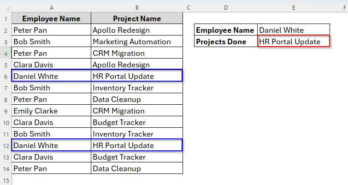Click the Project Name header cell
Viewport: 348px width, 185px height.
[x=137, y=19]
